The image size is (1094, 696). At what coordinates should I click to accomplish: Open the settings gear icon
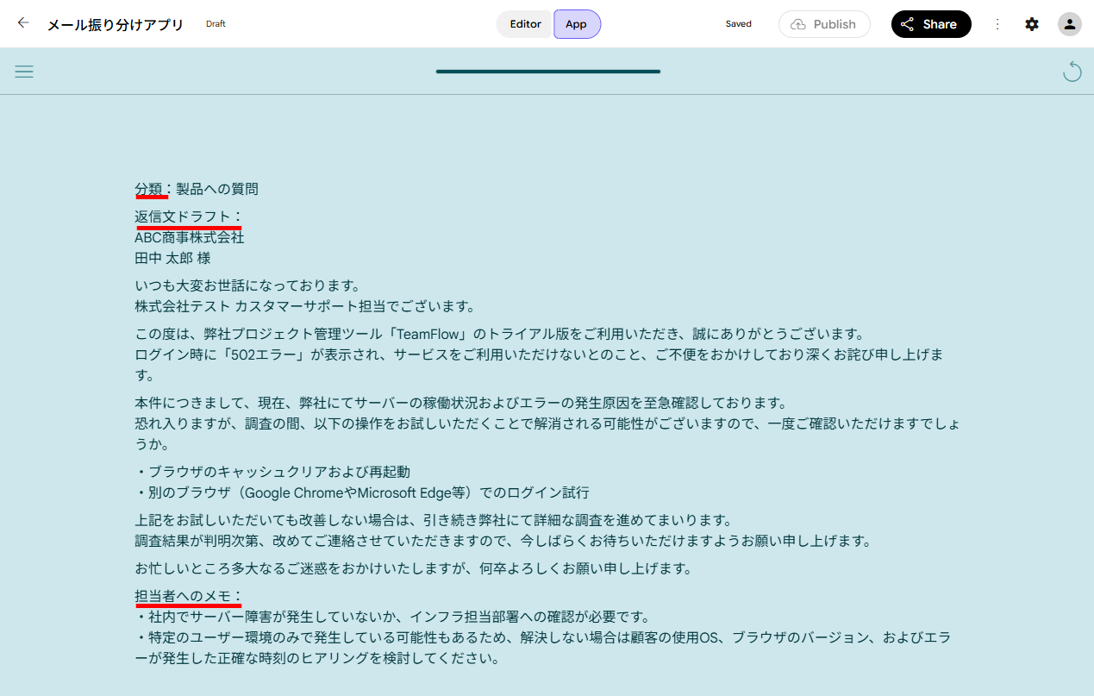point(1032,24)
